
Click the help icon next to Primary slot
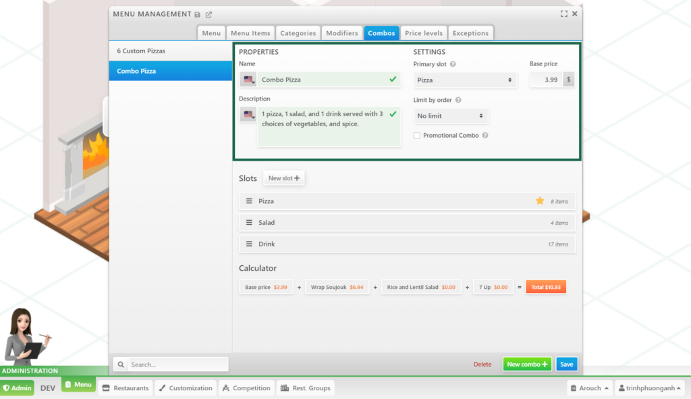coord(453,64)
